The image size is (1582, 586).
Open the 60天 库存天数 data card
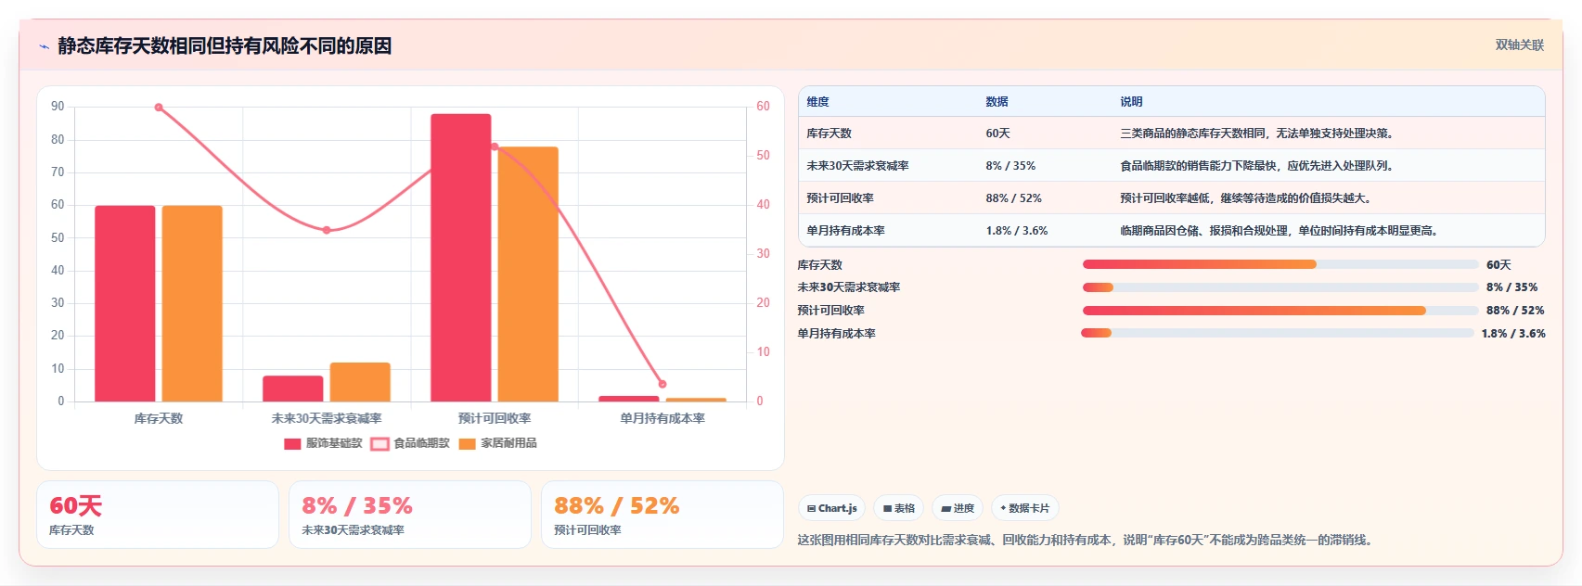[158, 515]
